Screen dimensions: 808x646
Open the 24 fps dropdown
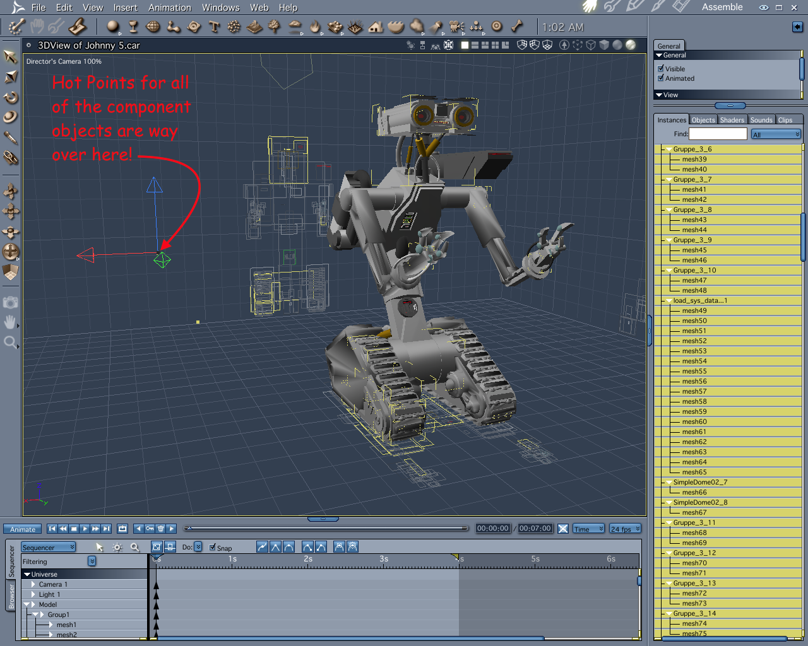click(x=625, y=529)
